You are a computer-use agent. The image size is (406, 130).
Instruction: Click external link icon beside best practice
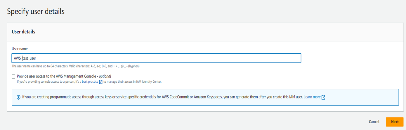click(x=101, y=82)
